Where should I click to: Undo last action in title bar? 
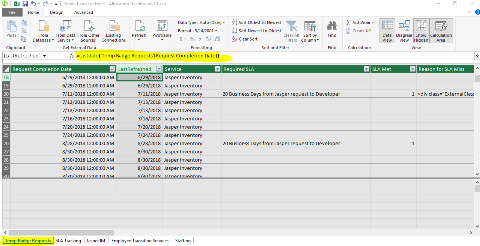[x=33, y=3]
